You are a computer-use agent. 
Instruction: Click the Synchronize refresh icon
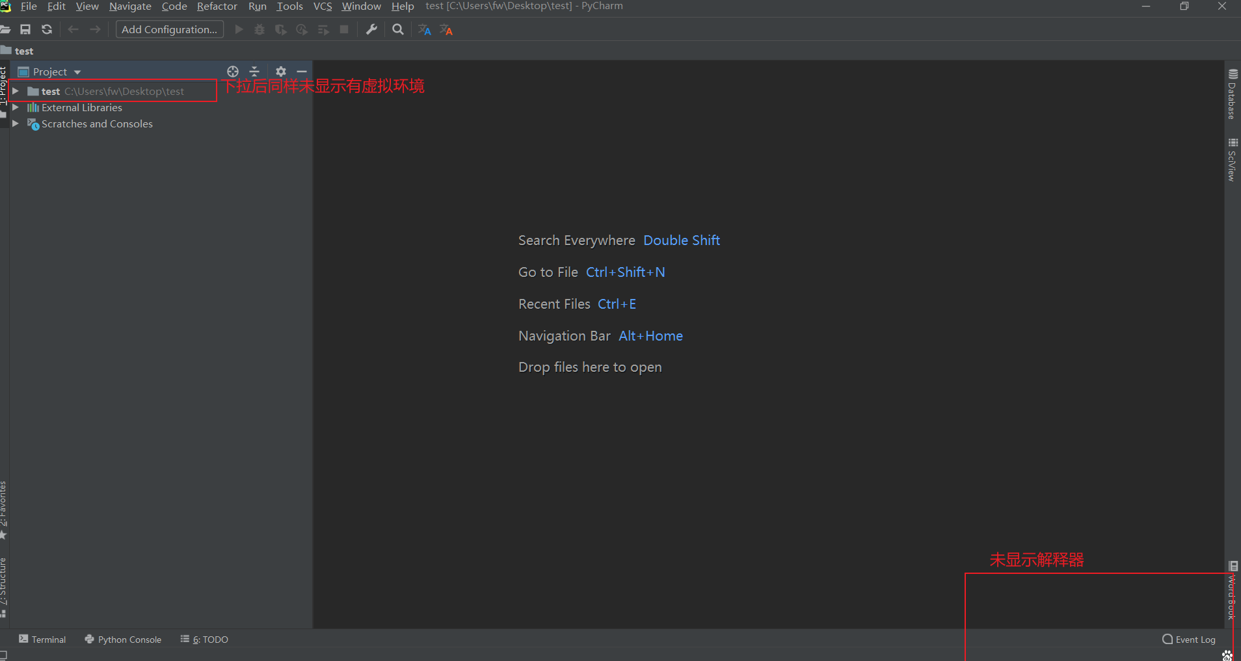47,29
